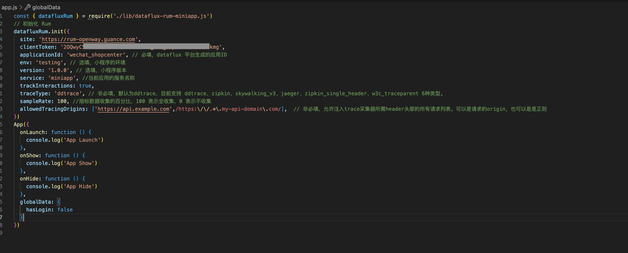Click the App({ call text
Viewport: 628px width, 253px height.
tap(21, 124)
